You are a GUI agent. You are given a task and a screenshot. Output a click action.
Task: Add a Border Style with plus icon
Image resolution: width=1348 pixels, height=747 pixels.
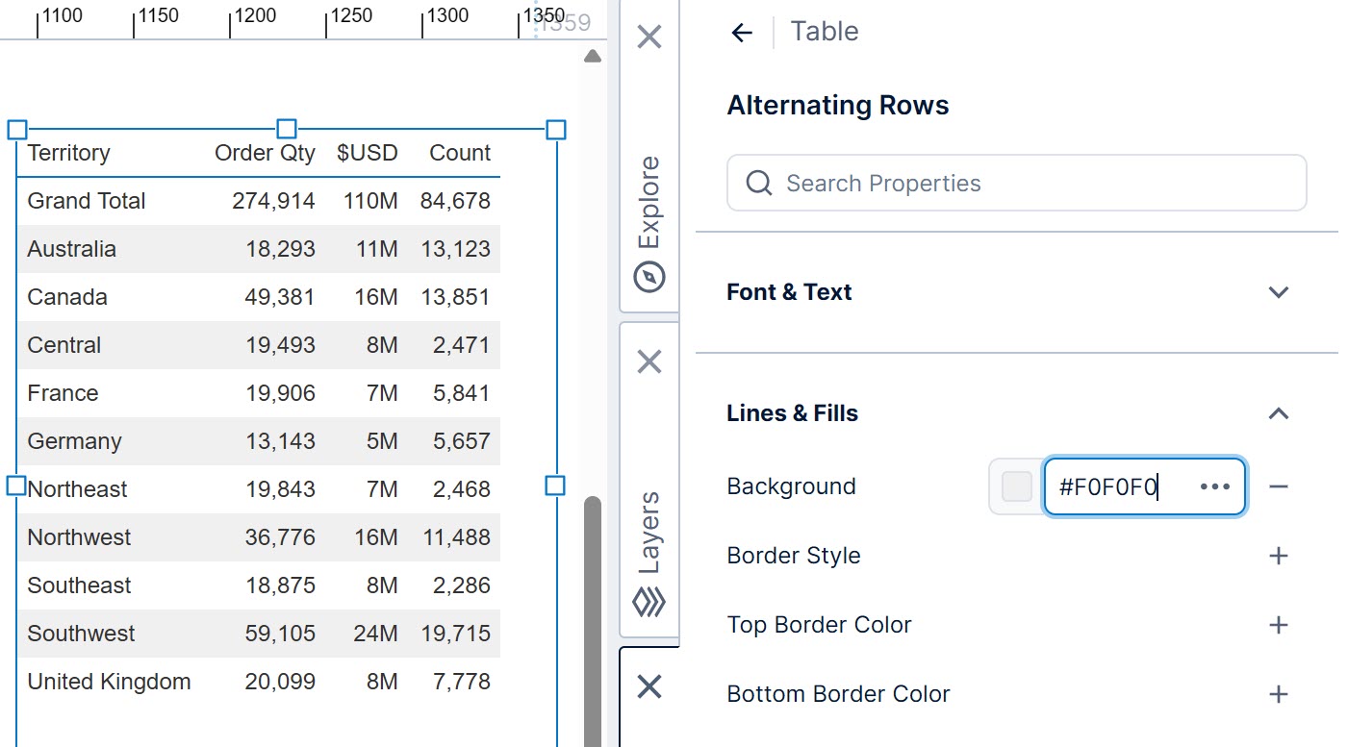[1279, 556]
